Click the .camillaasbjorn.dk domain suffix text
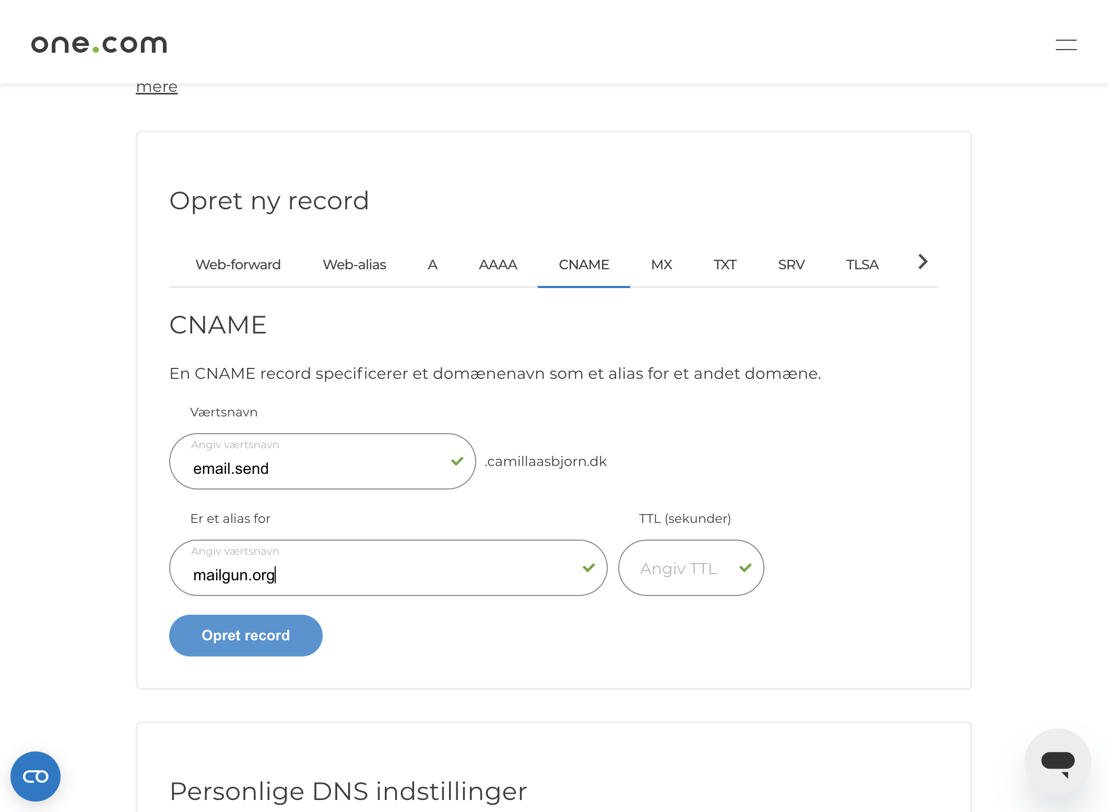Image resolution: width=1108 pixels, height=812 pixels. [546, 462]
